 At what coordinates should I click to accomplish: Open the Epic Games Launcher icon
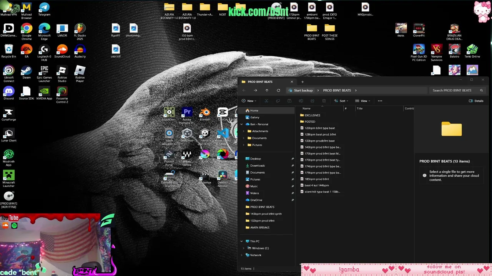click(x=44, y=74)
